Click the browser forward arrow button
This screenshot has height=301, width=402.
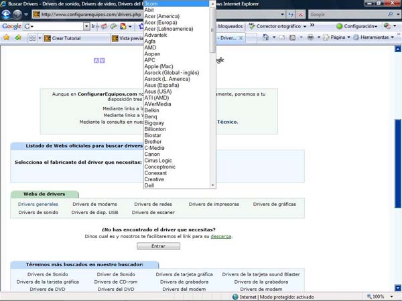[x=17, y=14]
